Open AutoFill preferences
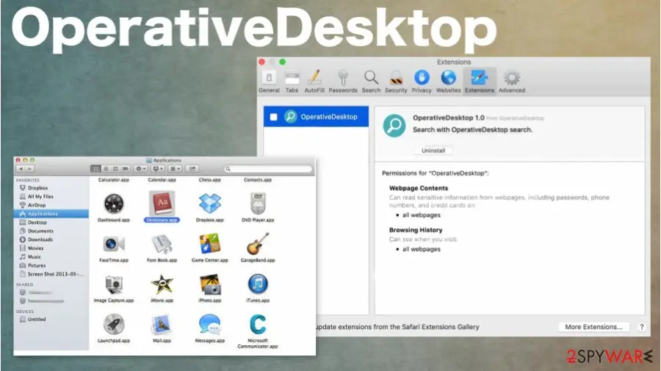Image resolution: width=661 pixels, height=371 pixels. [314, 82]
